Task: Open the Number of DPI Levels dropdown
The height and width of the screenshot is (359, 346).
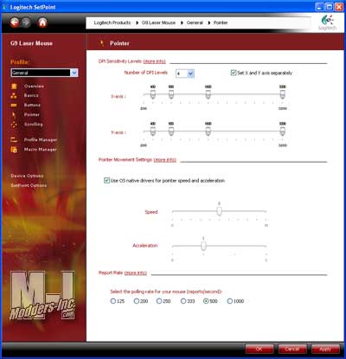Action: (185, 74)
